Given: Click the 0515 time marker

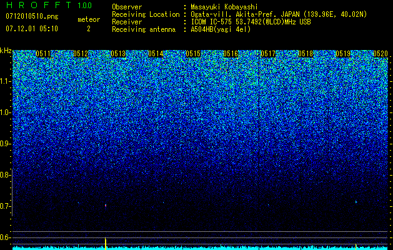Looking at the screenshot, I should pyautogui.click(x=193, y=54).
